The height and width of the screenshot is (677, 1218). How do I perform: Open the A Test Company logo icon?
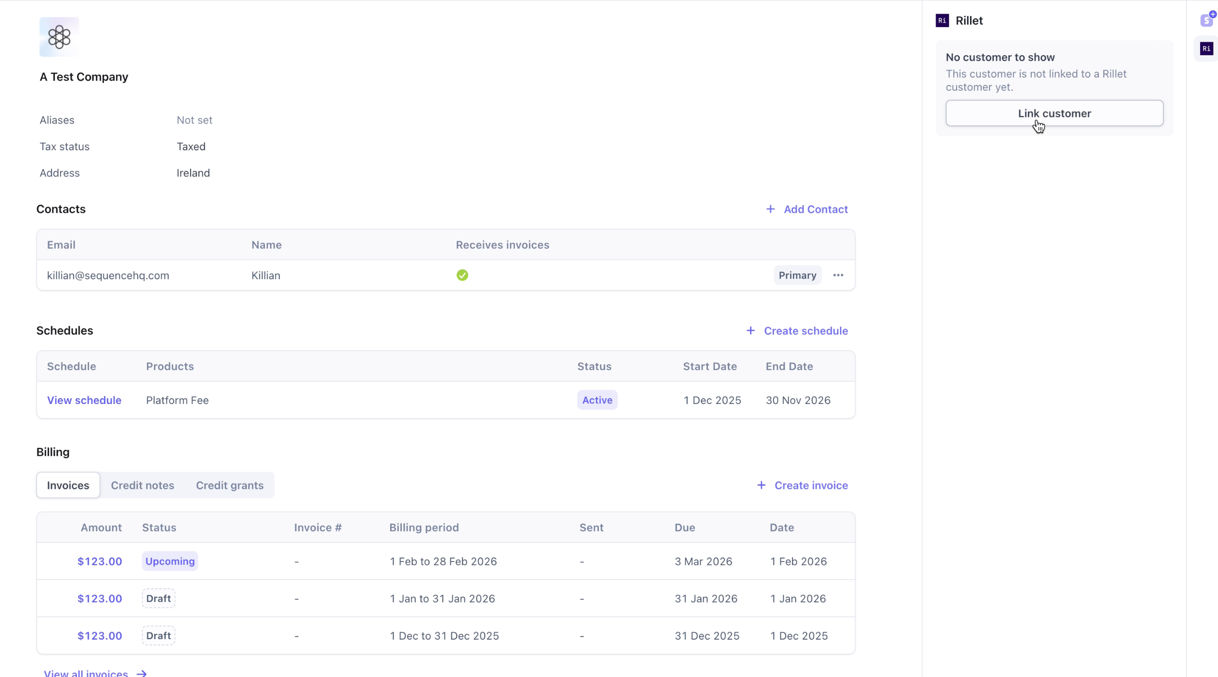[59, 36]
